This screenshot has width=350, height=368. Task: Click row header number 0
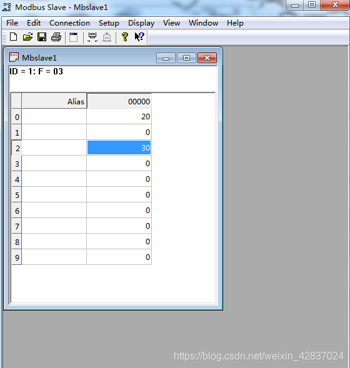pyautogui.click(x=17, y=117)
